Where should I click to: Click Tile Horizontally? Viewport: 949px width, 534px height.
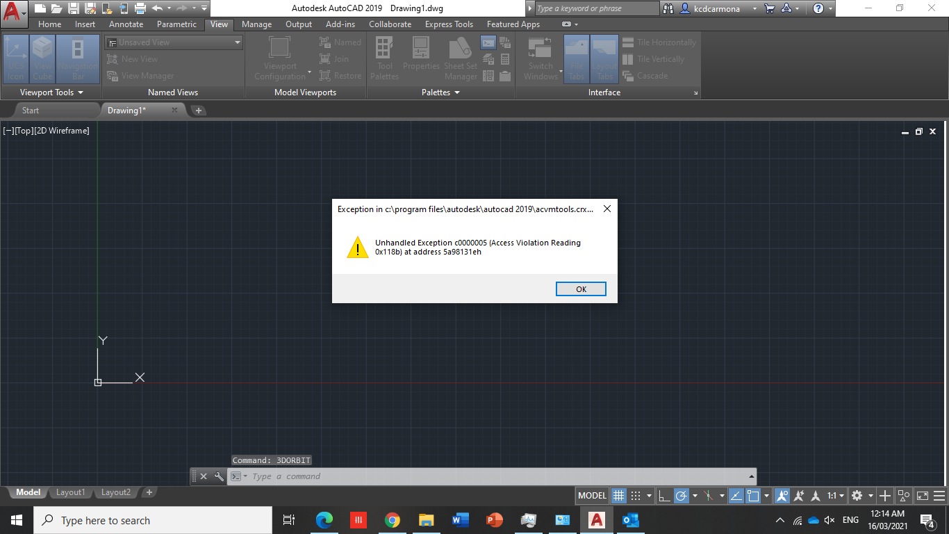click(659, 42)
